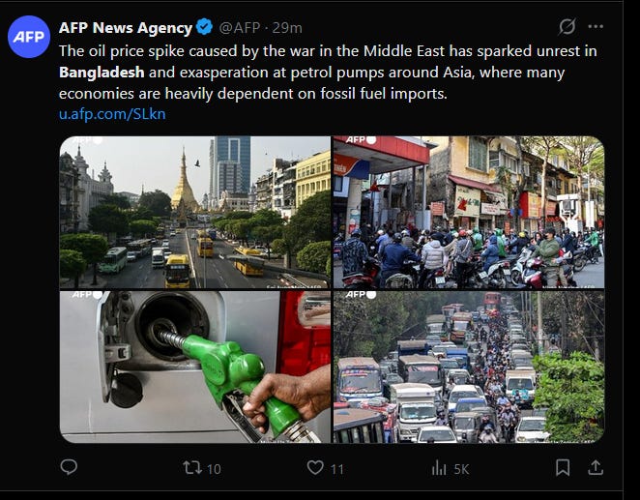Viewport: 640px width, 500px height.
Task: Open the 29m timestamp permalink
Action: pos(287,28)
